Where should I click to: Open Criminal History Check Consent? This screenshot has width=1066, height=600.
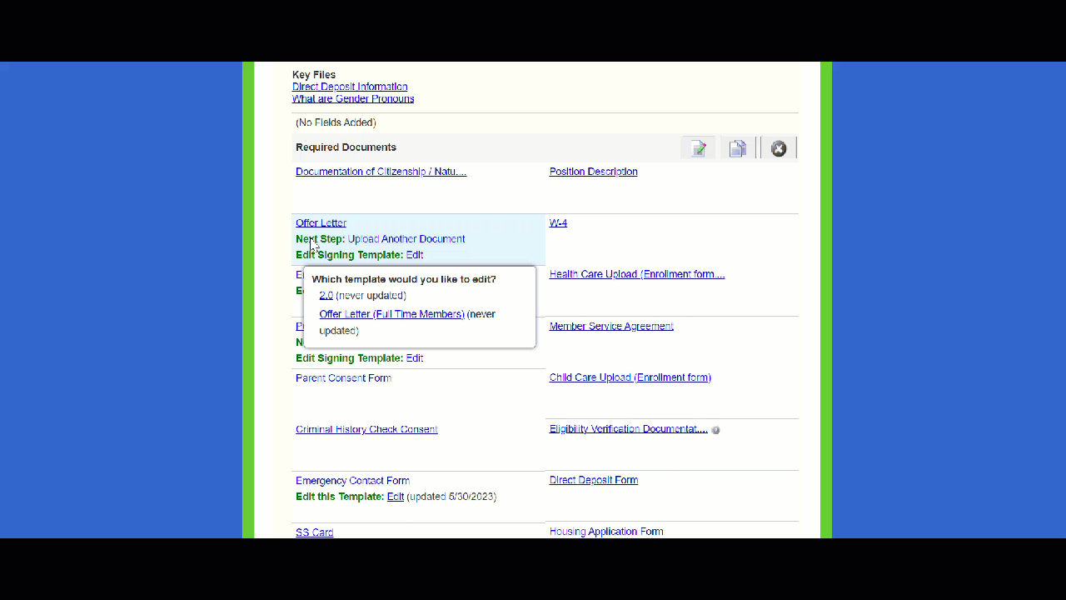click(x=366, y=429)
